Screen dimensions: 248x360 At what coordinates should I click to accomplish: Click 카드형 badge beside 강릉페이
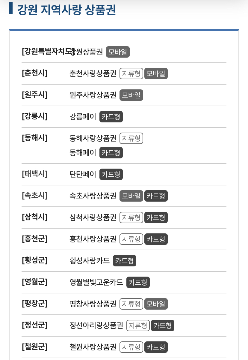point(111,117)
